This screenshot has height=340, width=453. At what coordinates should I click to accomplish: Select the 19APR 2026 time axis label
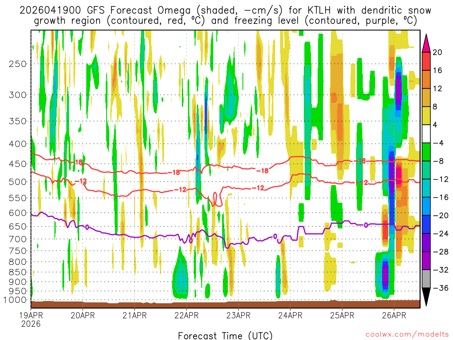click(x=31, y=319)
